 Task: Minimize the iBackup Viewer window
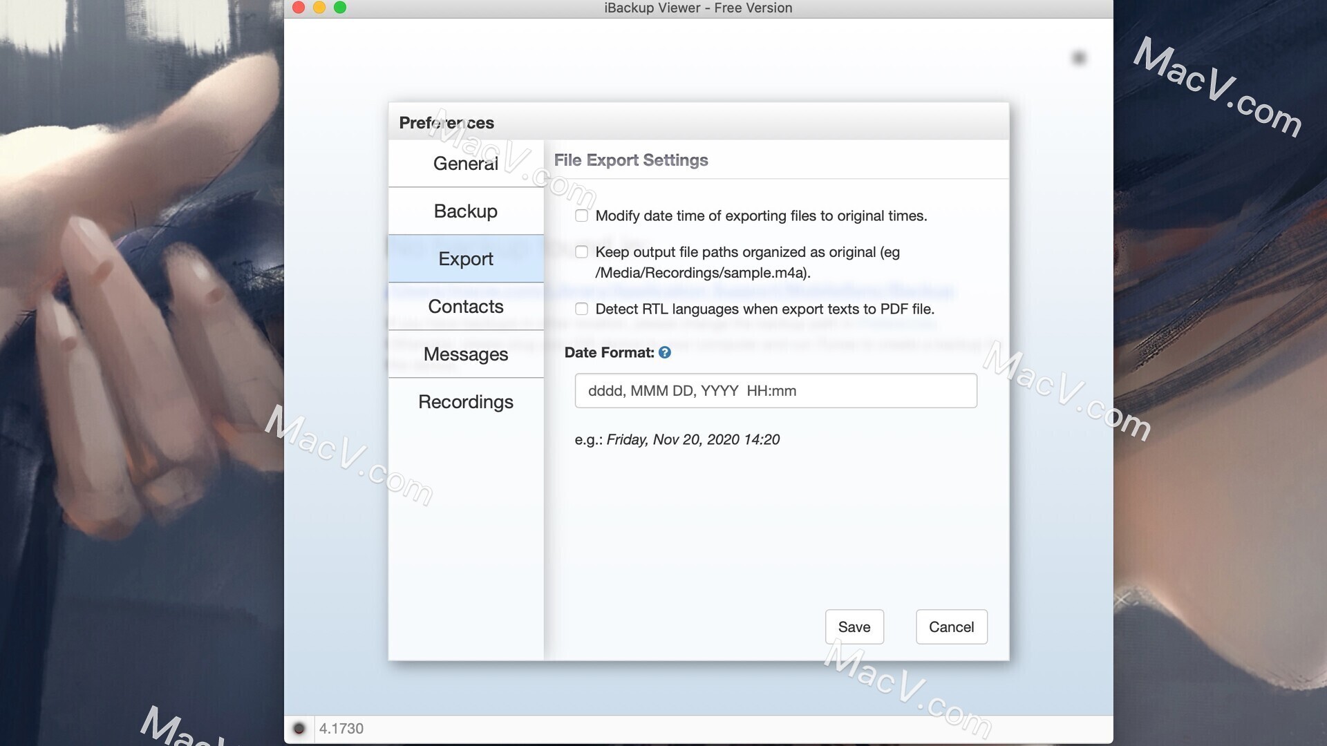pos(318,8)
